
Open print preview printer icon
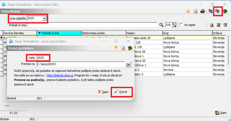[x=203, y=11]
